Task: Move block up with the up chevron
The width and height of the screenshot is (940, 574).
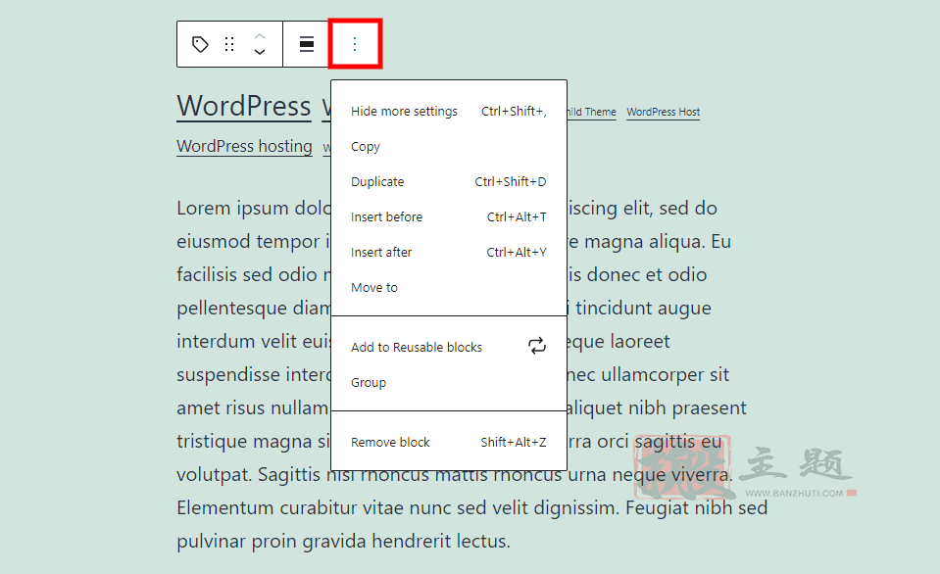Action: point(260,36)
